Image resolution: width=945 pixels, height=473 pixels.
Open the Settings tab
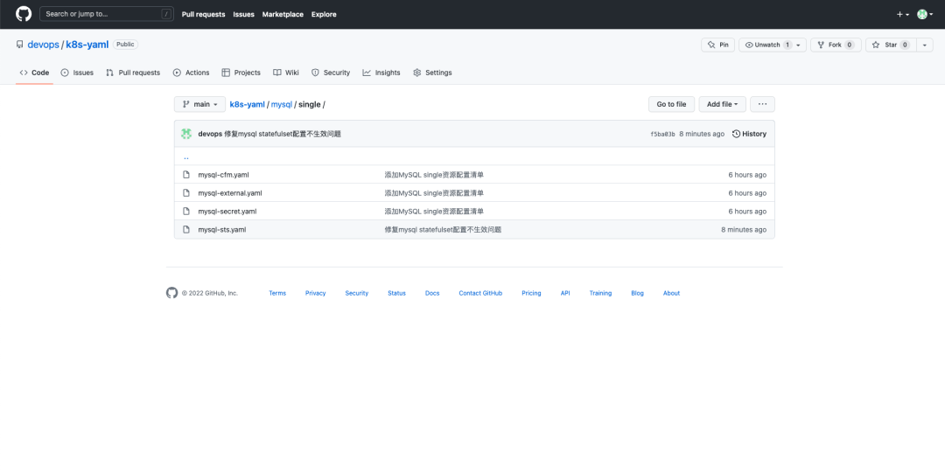432,73
